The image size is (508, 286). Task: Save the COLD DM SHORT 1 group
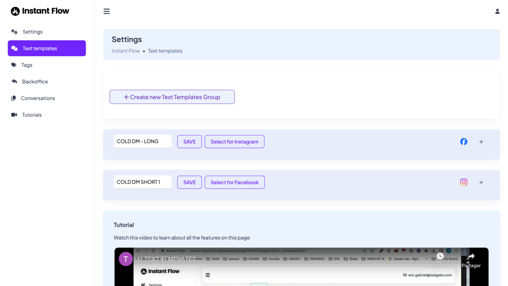(x=189, y=182)
